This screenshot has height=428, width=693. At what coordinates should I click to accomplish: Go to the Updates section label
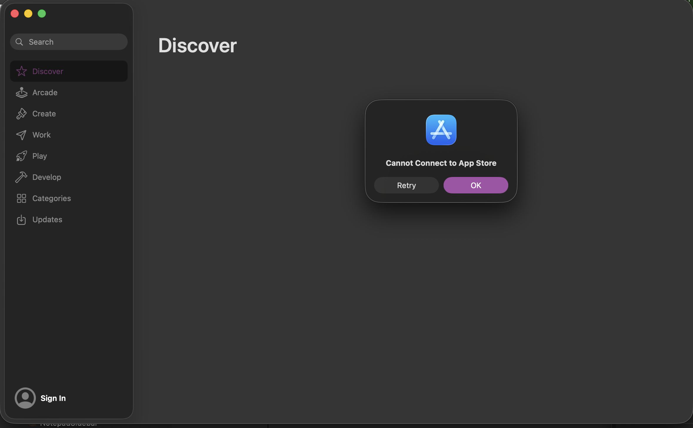[47, 220]
